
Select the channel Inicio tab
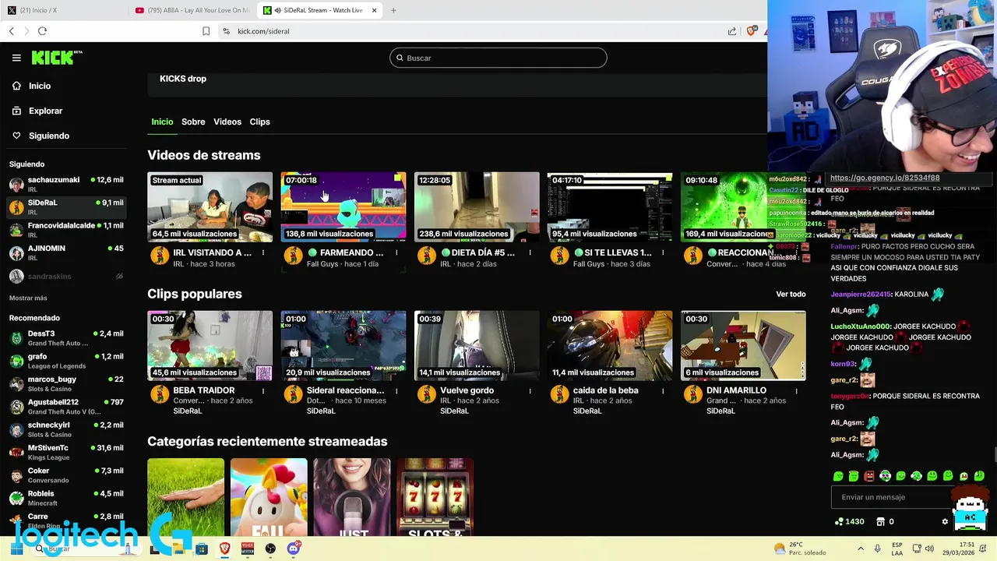pos(162,122)
